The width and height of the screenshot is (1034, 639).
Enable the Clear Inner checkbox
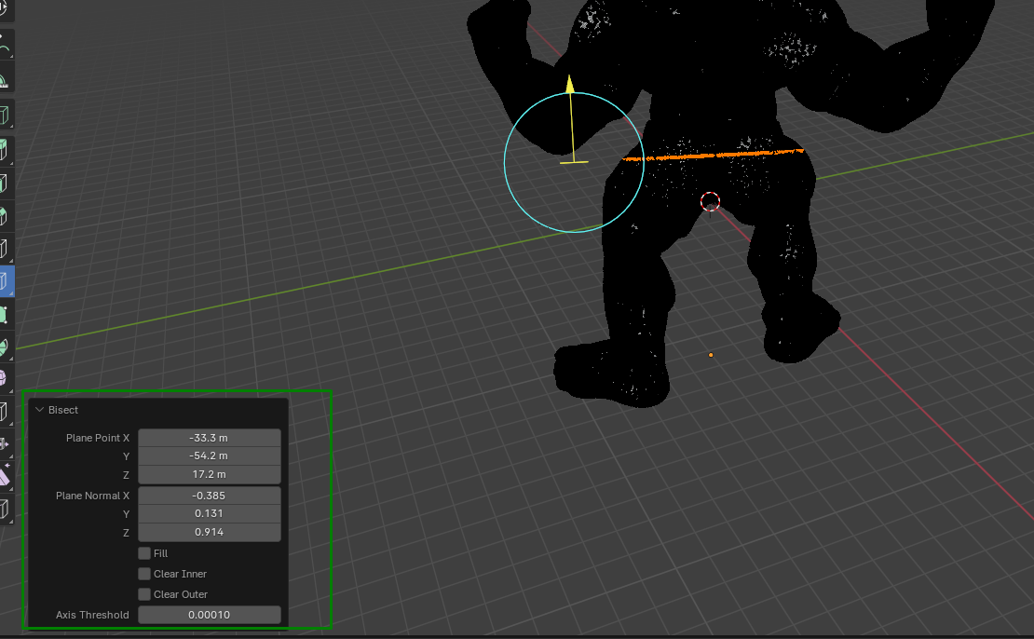tap(144, 574)
